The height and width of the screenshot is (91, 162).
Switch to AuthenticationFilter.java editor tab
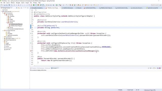pyautogui.click(x=91, y=8)
